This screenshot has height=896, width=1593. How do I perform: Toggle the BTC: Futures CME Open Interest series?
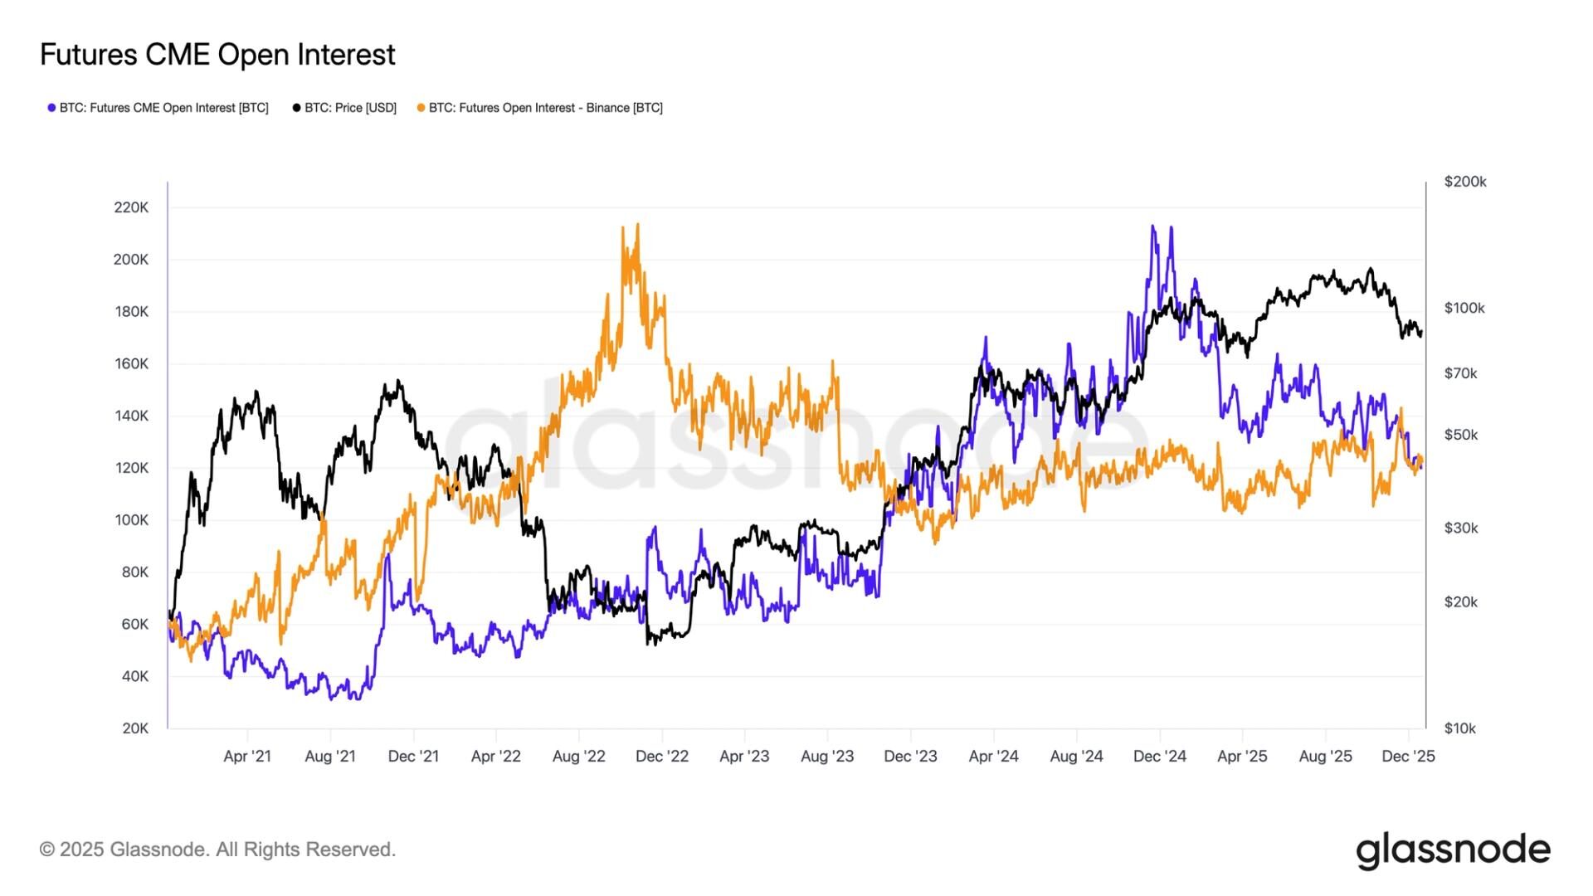click(x=163, y=108)
